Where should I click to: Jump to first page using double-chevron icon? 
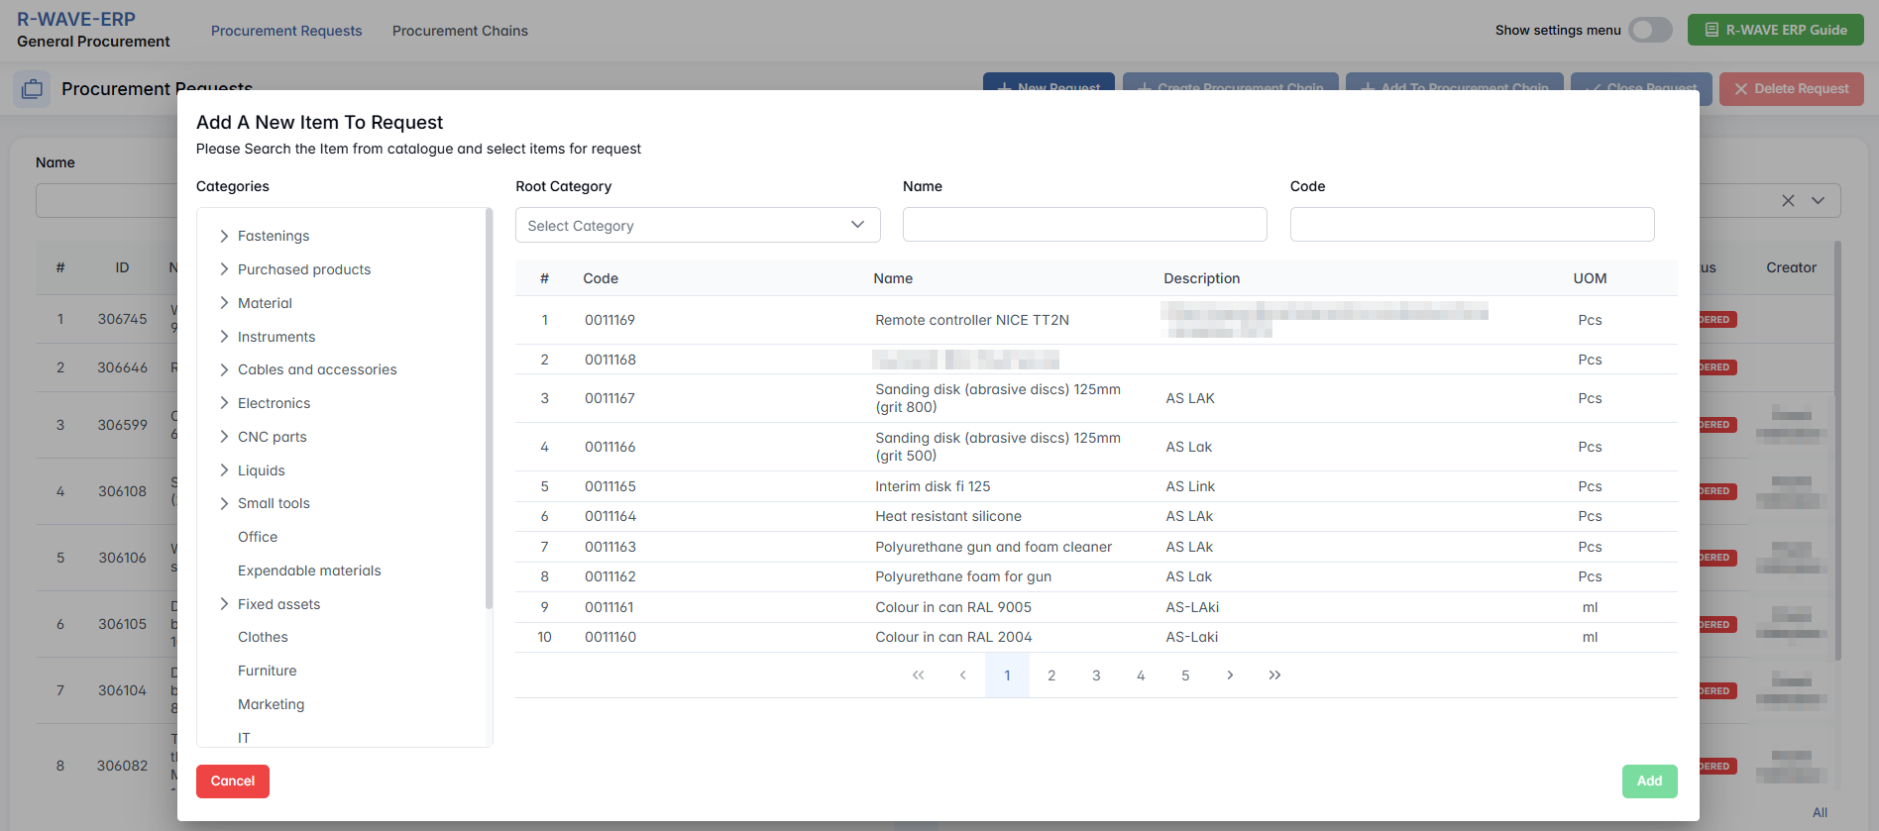(x=918, y=675)
